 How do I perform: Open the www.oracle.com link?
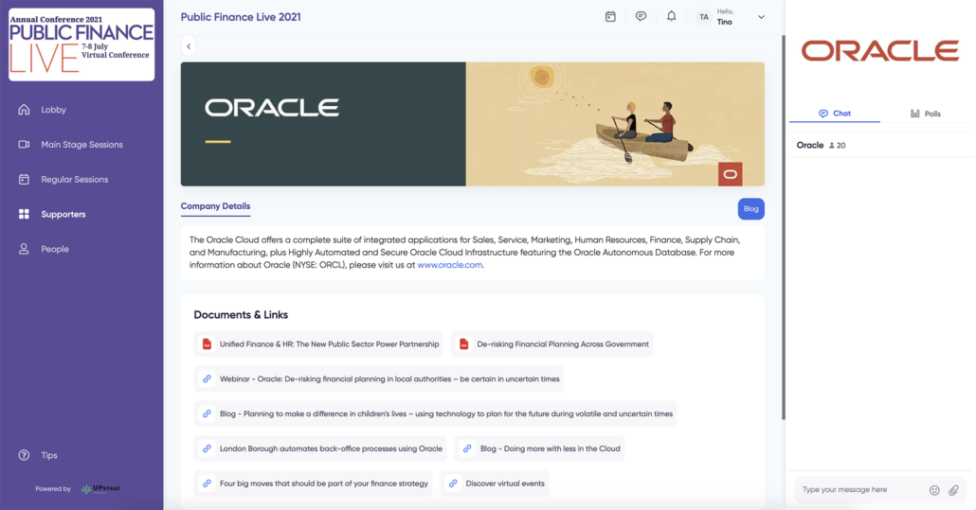(x=449, y=265)
